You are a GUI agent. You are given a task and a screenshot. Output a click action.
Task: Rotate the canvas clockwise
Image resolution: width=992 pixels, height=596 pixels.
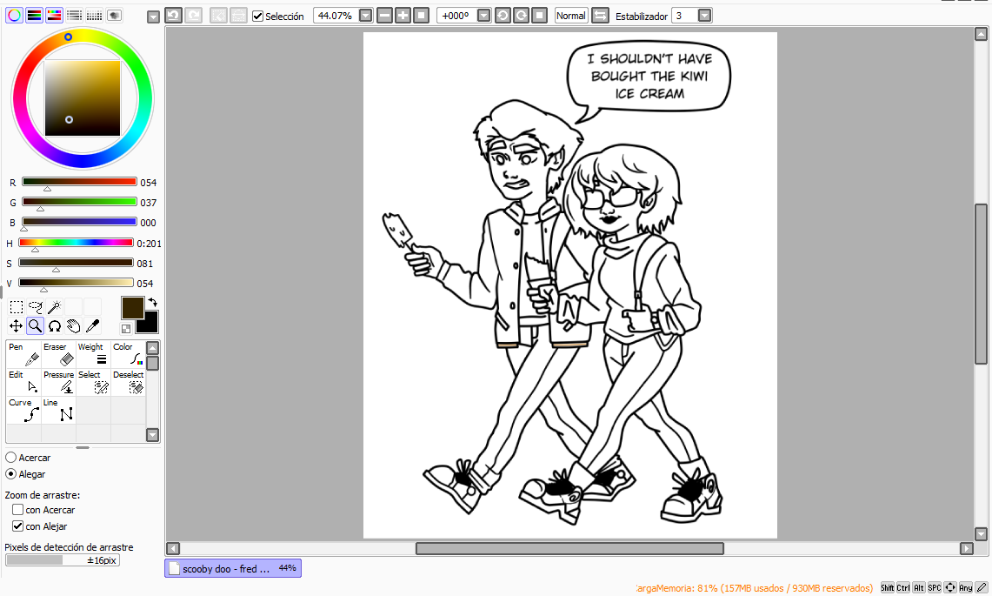521,15
